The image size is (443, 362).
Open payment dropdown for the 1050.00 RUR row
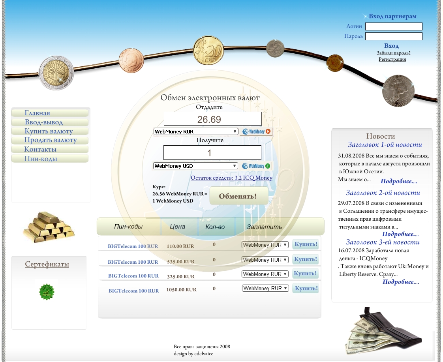[265, 288]
